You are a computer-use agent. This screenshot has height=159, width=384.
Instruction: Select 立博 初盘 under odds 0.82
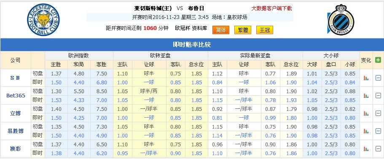point(350,109)
